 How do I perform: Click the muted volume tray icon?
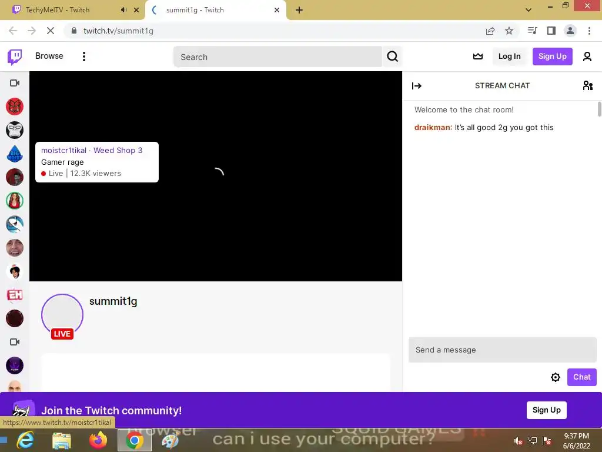(x=518, y=441)
